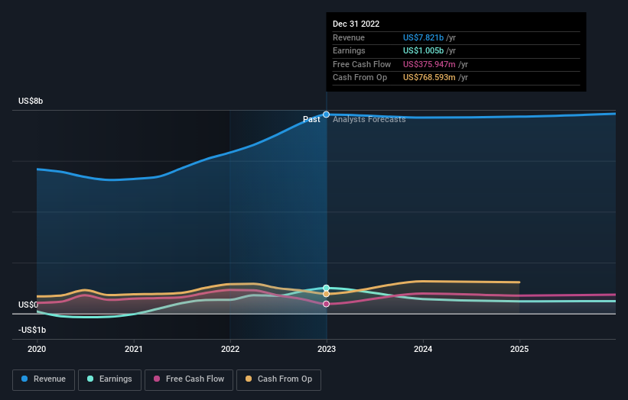Click the Free Cash Flow label in tooltip
The image size is (628, 400).
point(362,64)
